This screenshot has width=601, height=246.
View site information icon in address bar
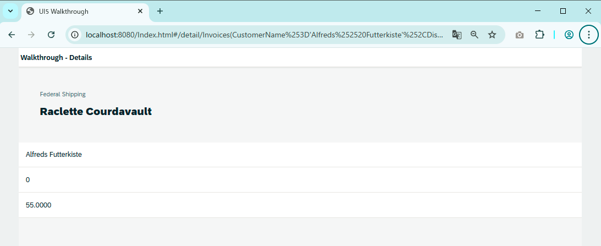coord(75,35)
